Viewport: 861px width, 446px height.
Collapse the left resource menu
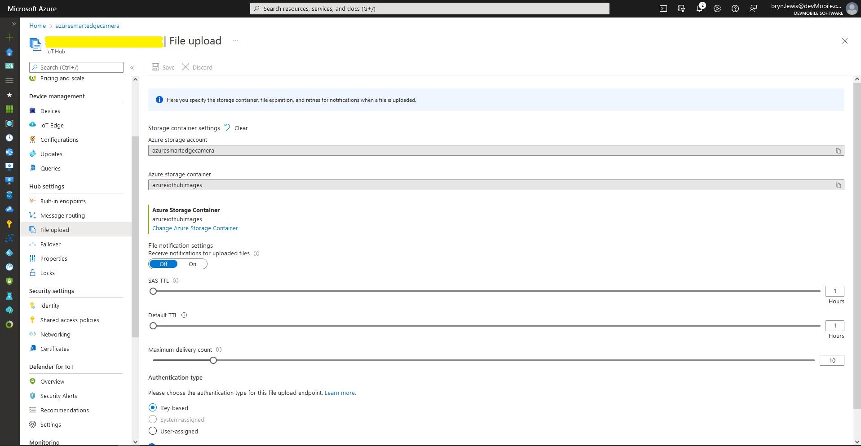(132, 68)
